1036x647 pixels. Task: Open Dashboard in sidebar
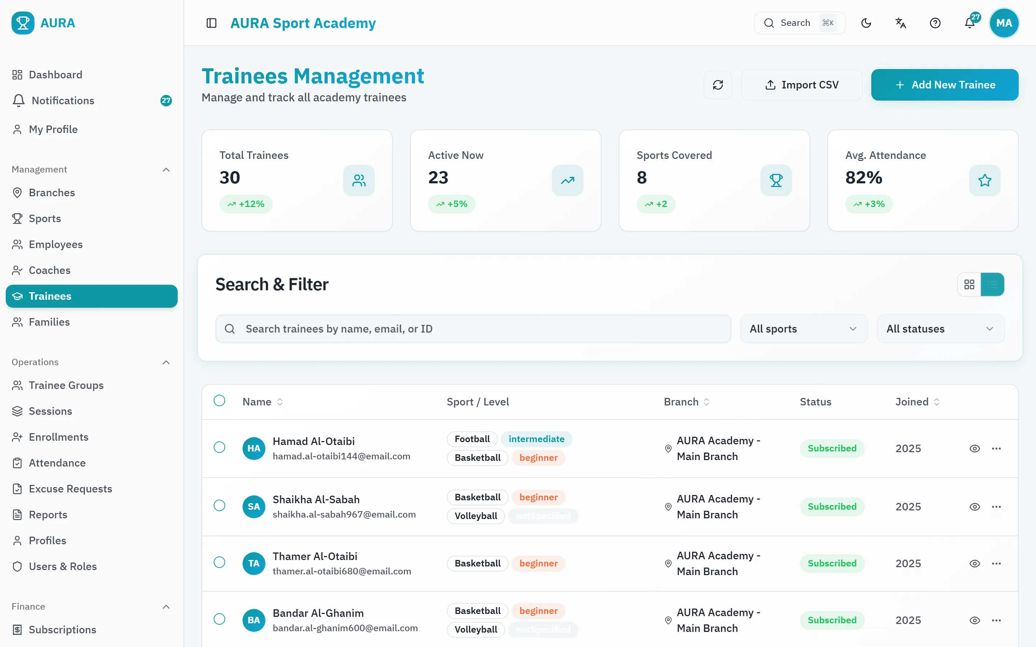click(92, 75)
